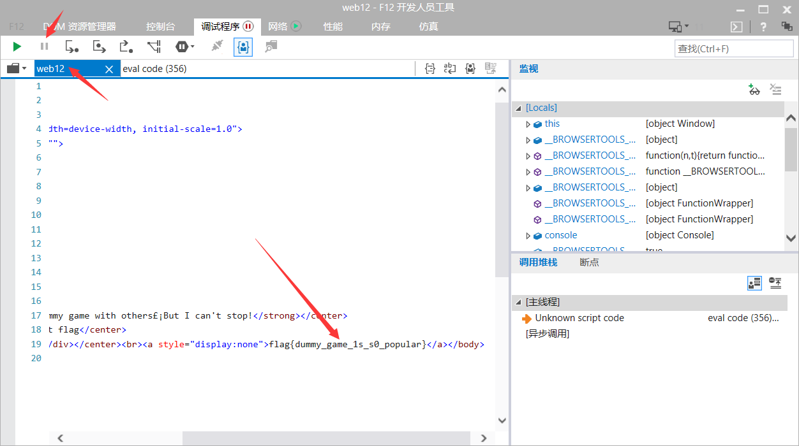Close the web12 file tab
Viewport: 799px width, 446px height.
(x=109, y=69)
